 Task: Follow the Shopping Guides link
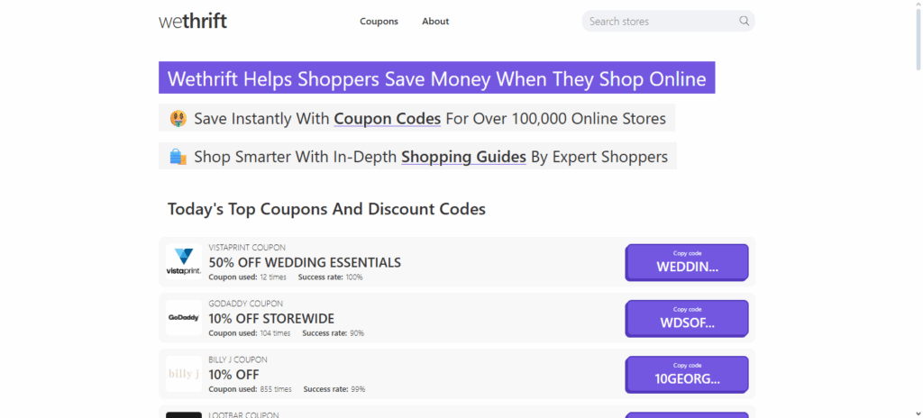(x=463, y=157)
